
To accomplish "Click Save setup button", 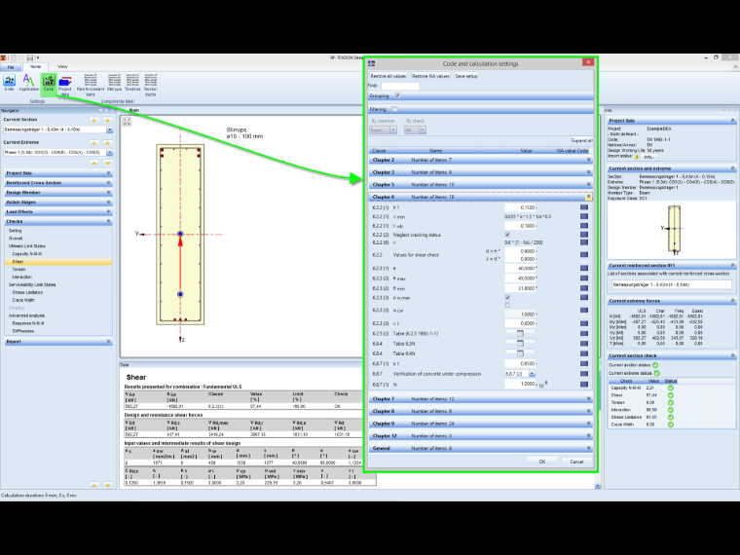I will pyautogui.click(x=466, y=76).
